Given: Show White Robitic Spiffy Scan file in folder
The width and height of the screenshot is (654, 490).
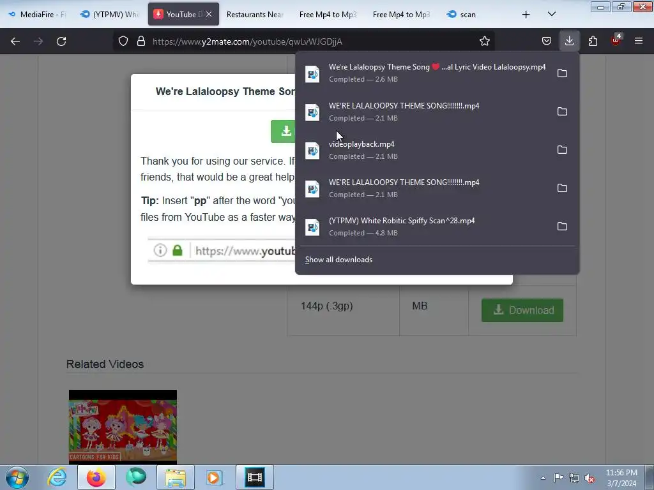Looking at the screenshot, I should (562, 226).
